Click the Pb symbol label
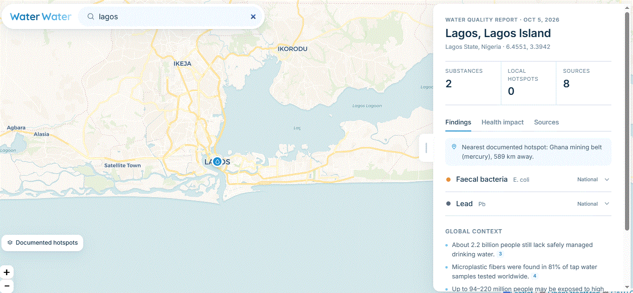 tap(482, 204)
